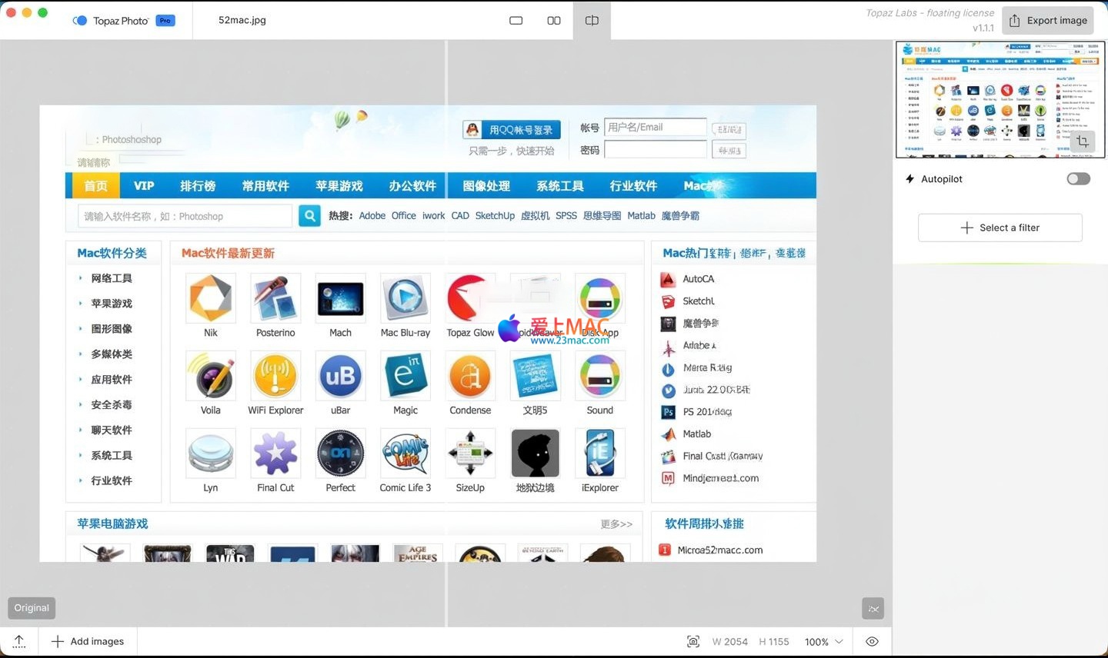
Task: Click the collapse icon above the preview eye
Action: [x=873, y=609]
